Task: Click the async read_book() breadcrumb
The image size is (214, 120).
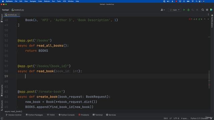Action: tap(13, 111)
